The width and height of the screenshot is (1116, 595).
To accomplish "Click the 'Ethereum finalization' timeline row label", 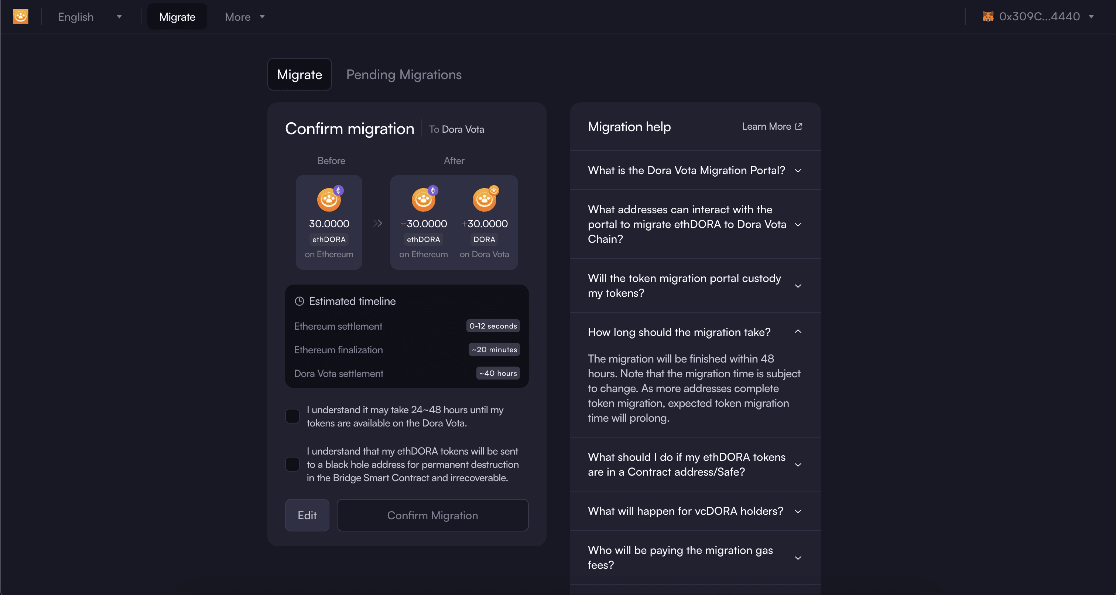I will [338, 350].
